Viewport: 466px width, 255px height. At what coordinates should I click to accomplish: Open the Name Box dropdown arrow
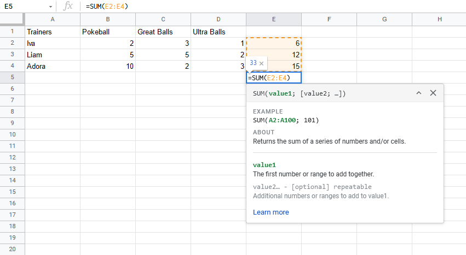[x=51, y=6]
